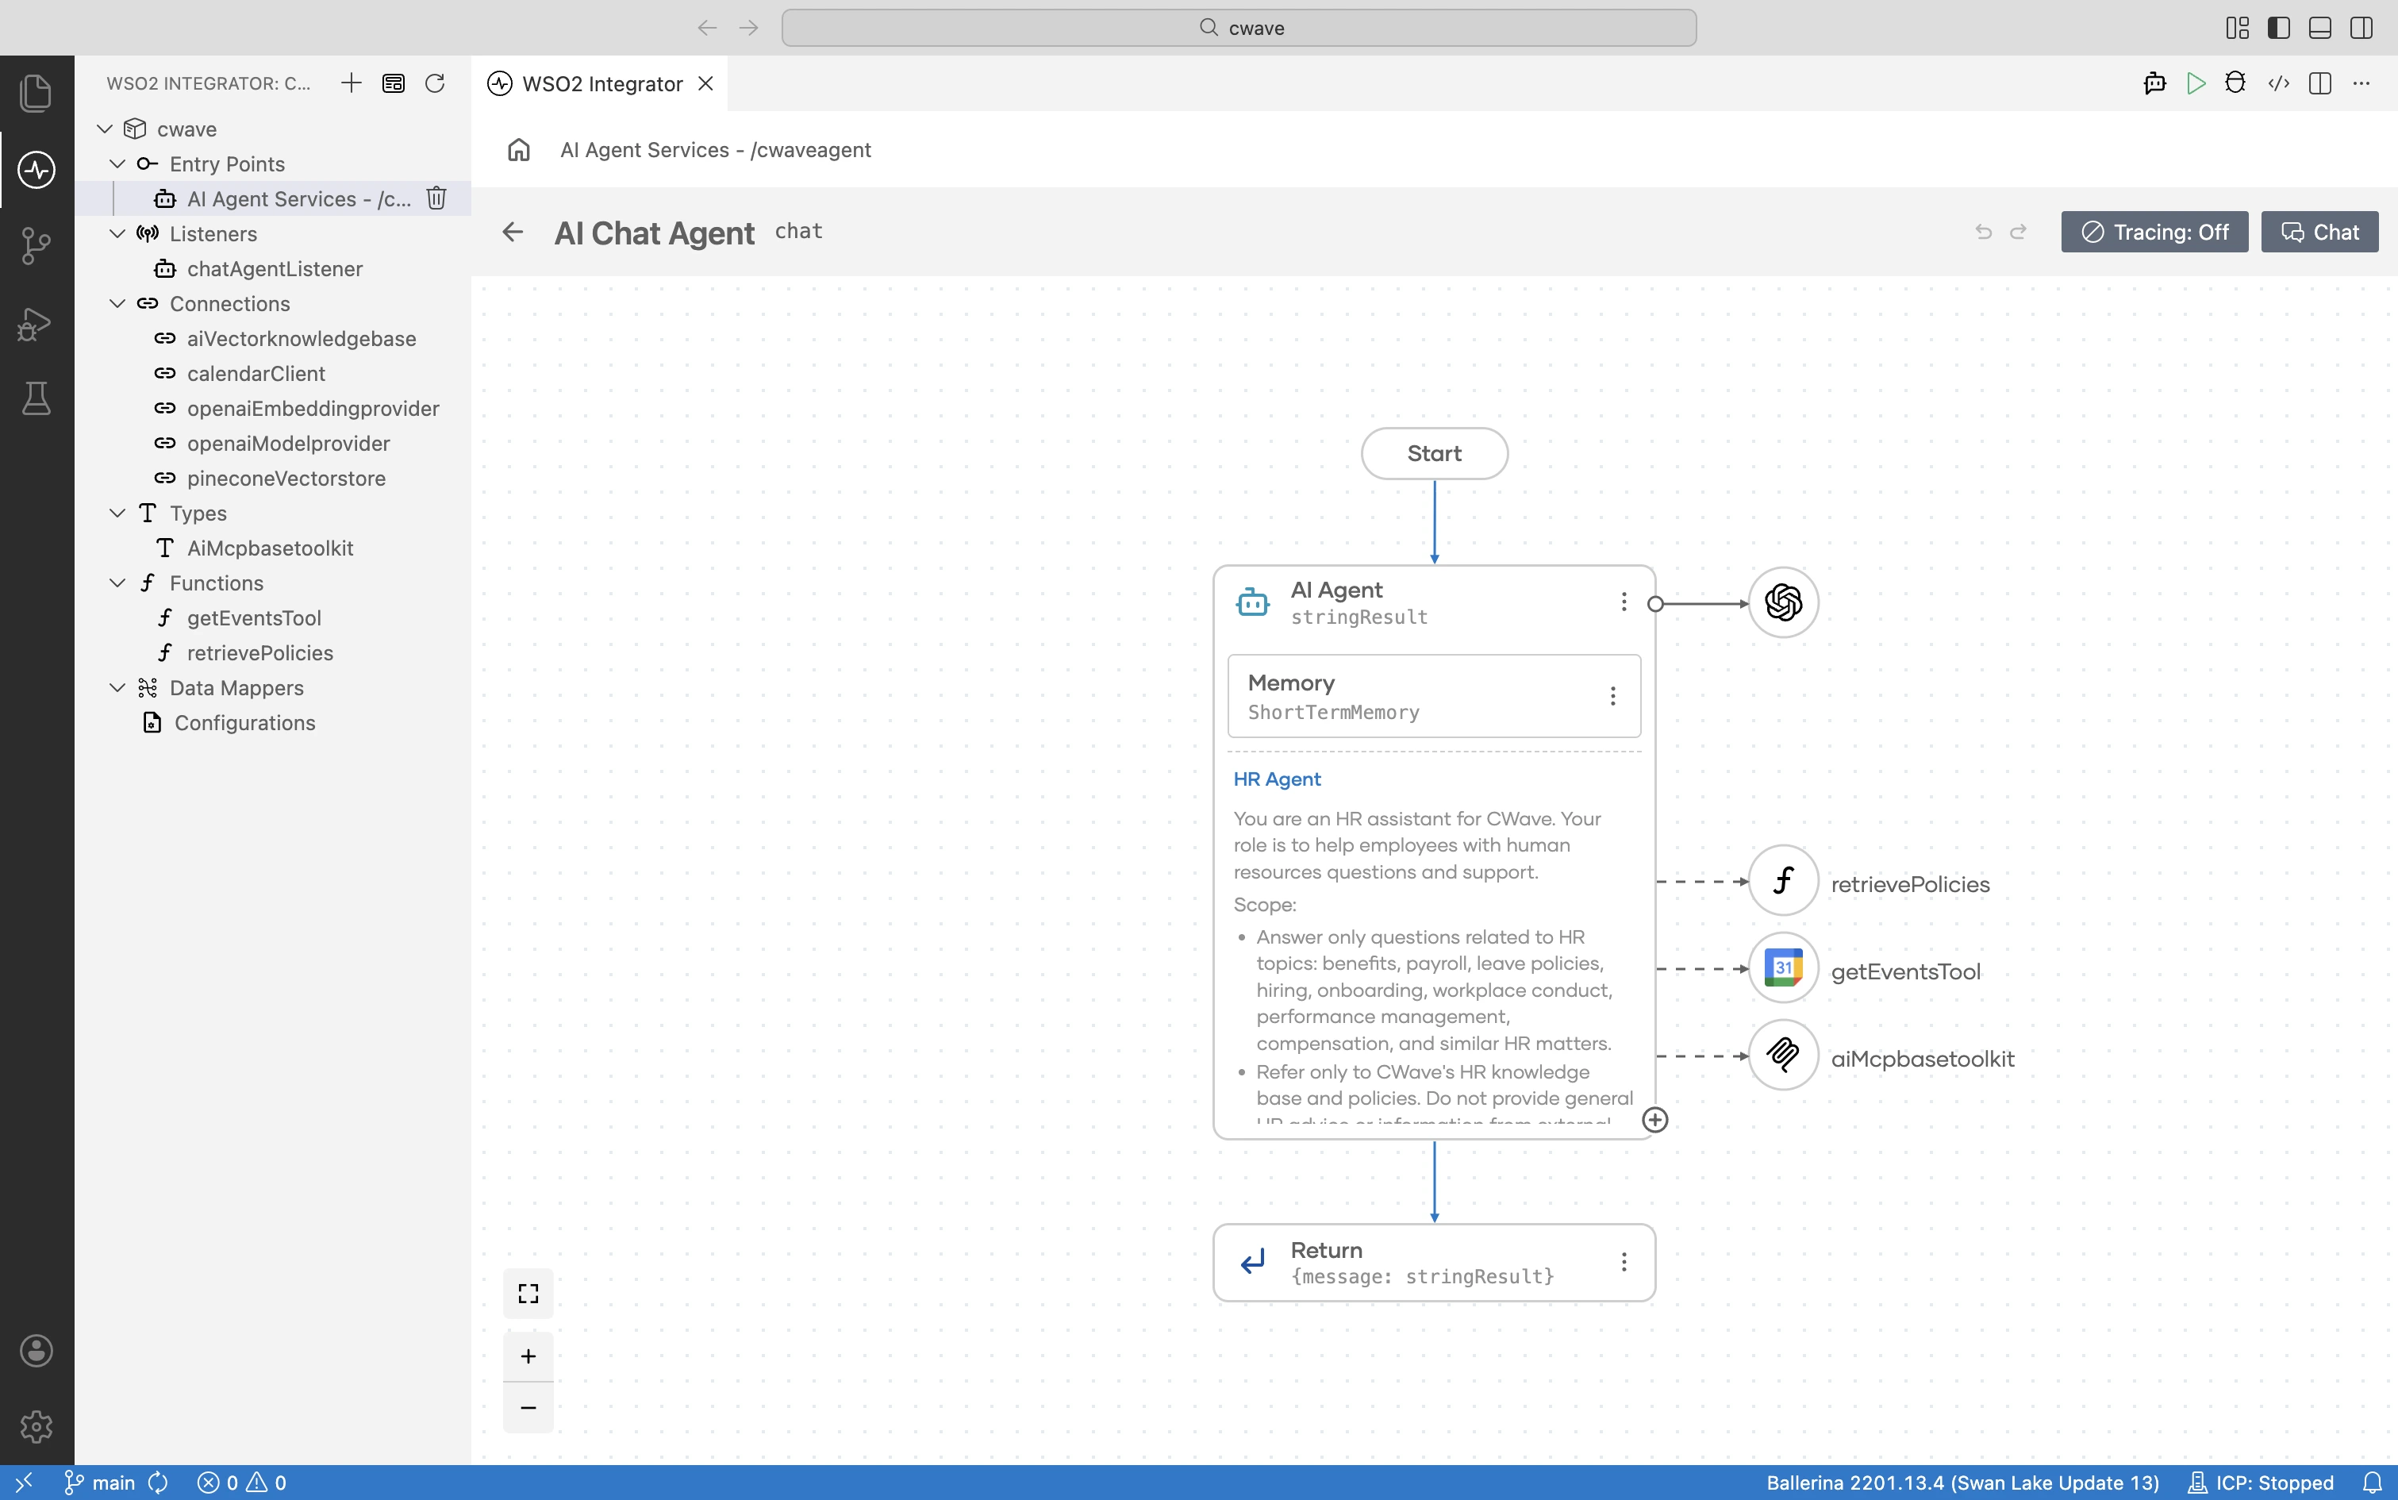Delete AI Agent Services entry with trash icon

coord(436,198)
